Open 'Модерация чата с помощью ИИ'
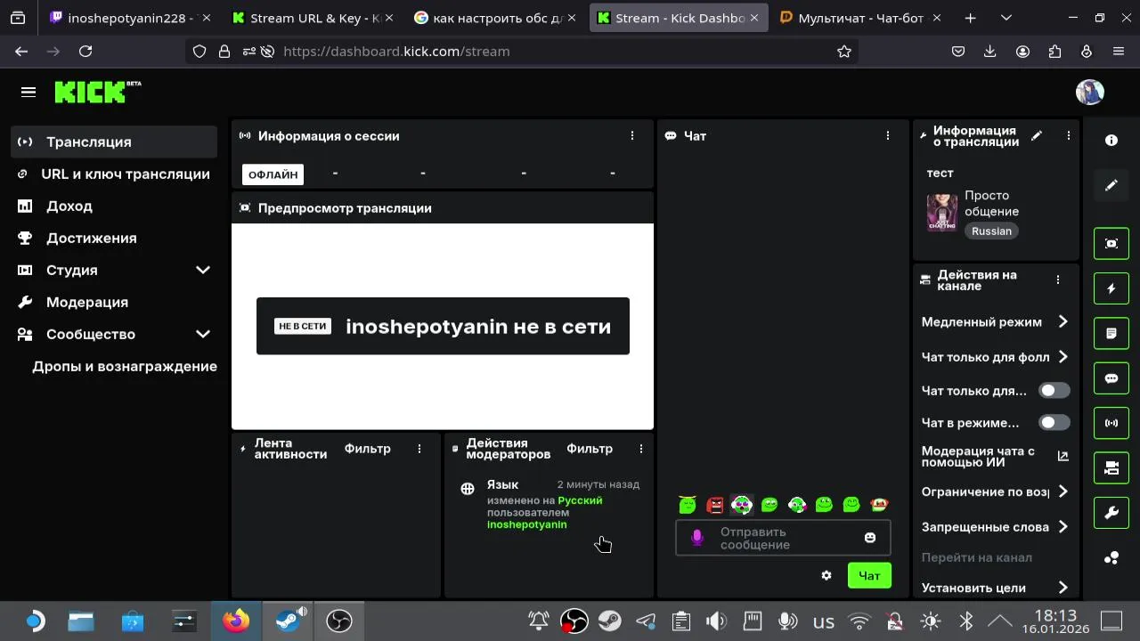 [995, 457]
